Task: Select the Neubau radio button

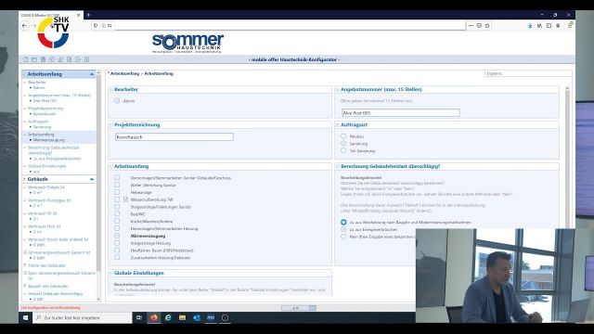Action: (343, 136)
